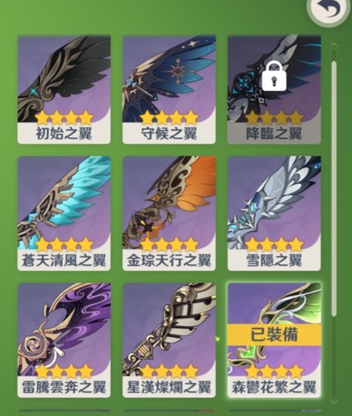This screenshot has width=352, height=416.
Task: Click the 守候之翼 name label
Action: [169, 134]
